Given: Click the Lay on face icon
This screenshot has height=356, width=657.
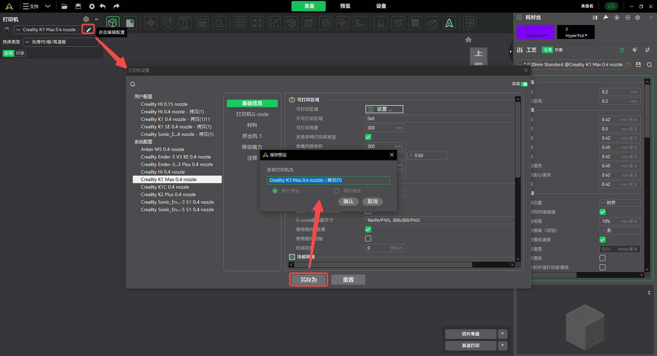Looking at the screenshot, I should click(219, 23).
